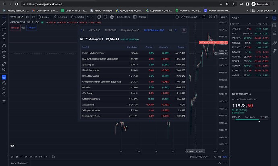Take a chart snapshot camera icon

[x=216, y=17]
